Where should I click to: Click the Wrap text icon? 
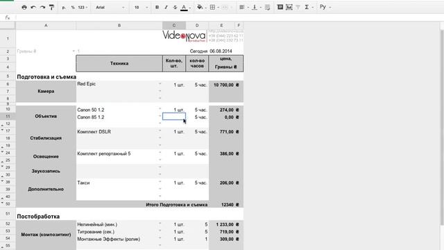click(267, 8)
